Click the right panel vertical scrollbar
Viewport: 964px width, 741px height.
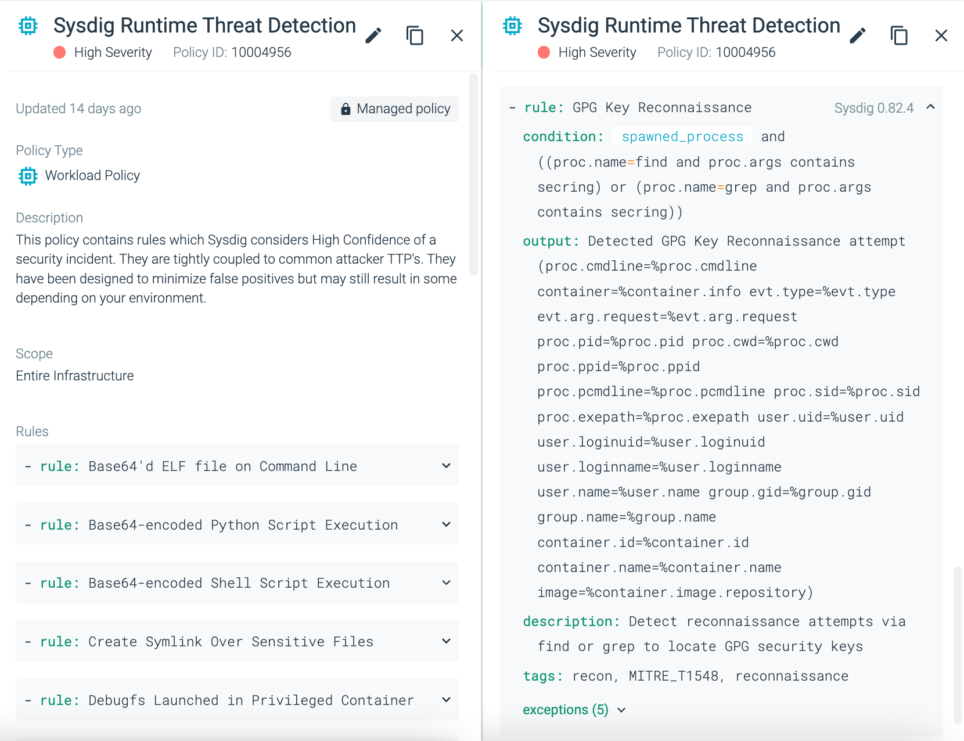[958, 645]
